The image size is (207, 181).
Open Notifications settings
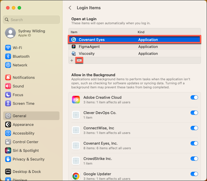[x=31, y=77]
